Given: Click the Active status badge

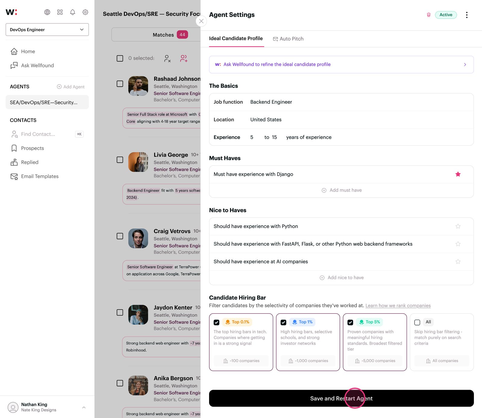Looking at the screenshot, I should [x=446, y=15].
